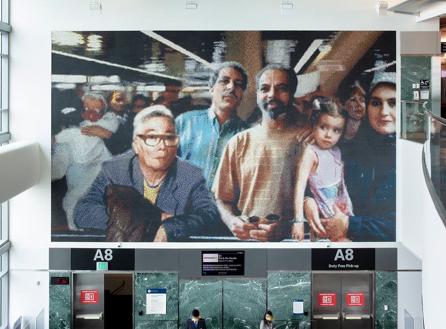Click the green EXIT sign below A8

point(102,266)
